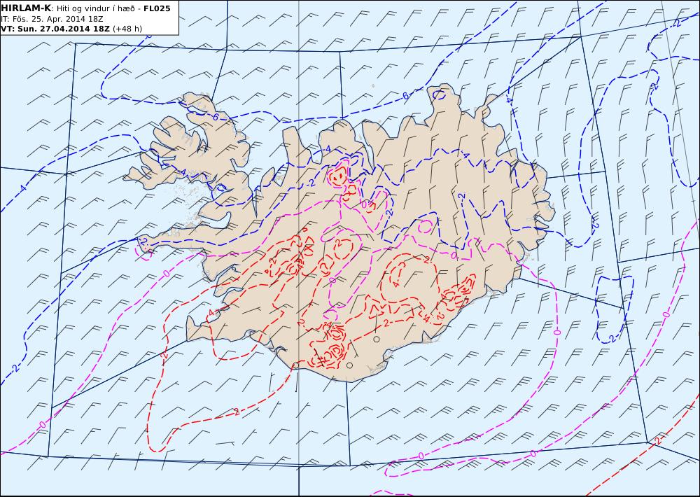This screenshot has width=700, height=497.
Task: Select the '(+48 h)' forecast offset text
Action: (127, 29)
